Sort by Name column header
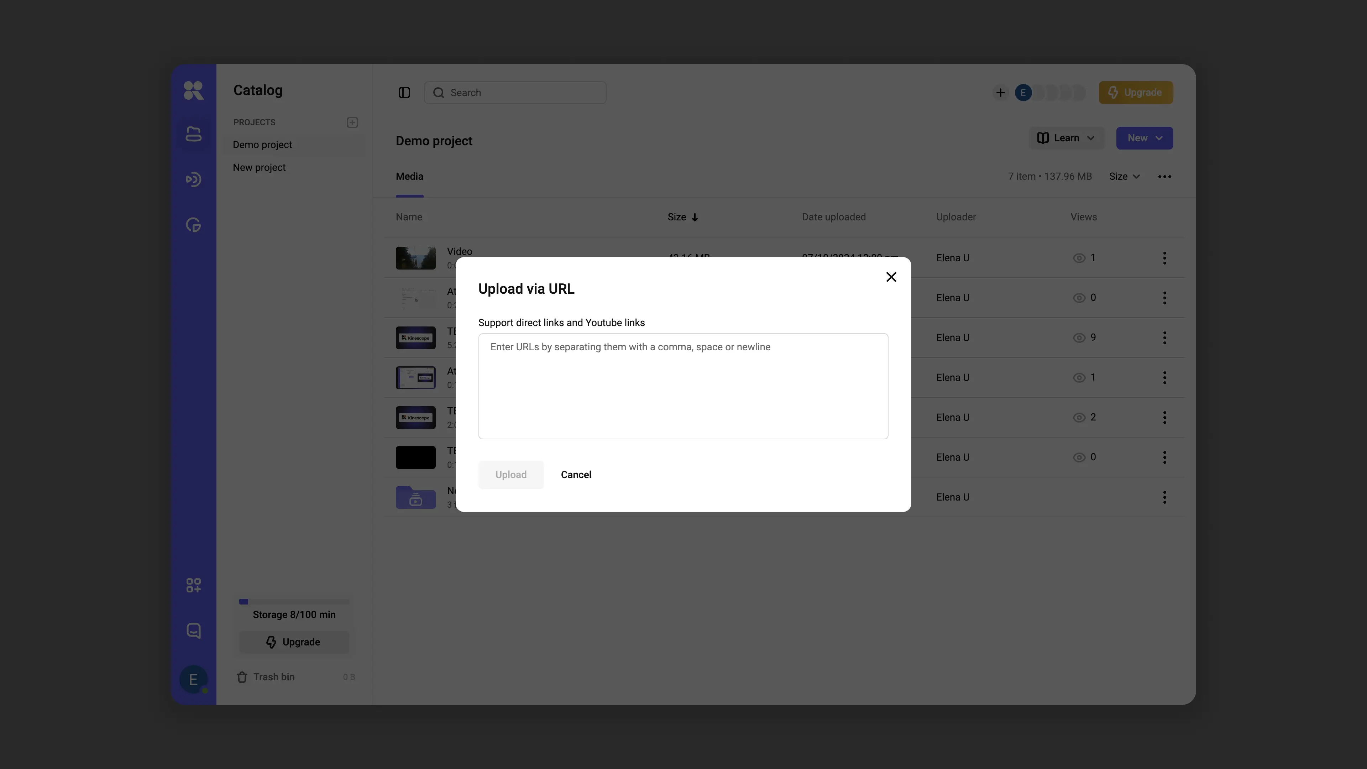This screenshot has width=1367, height=769. click(x=409, y=217)
